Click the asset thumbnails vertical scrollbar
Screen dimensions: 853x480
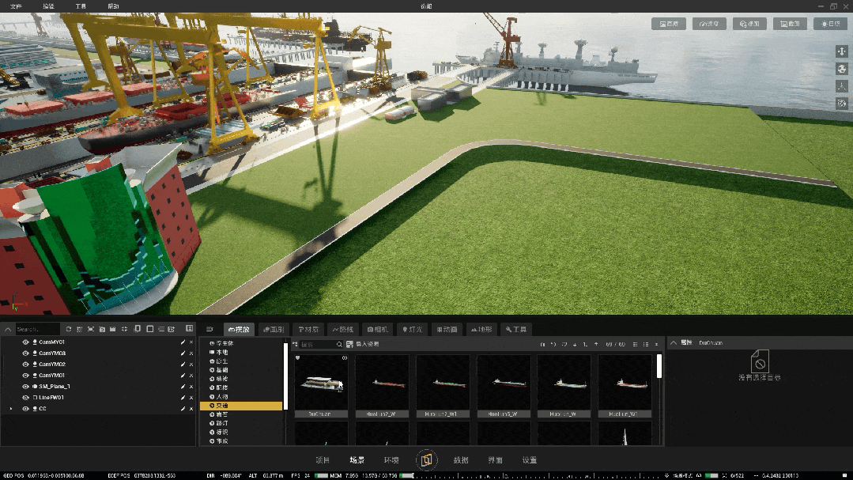coord(659,368)
